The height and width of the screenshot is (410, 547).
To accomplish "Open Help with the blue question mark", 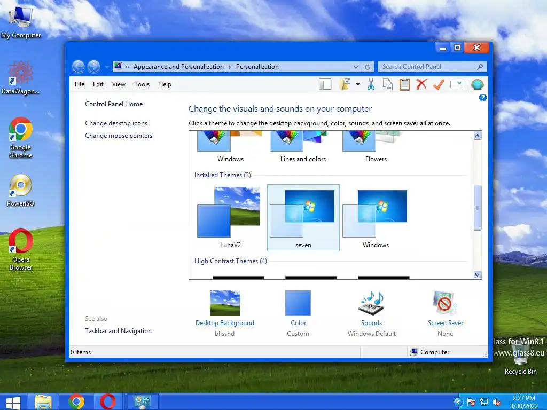I will point(483,98).
